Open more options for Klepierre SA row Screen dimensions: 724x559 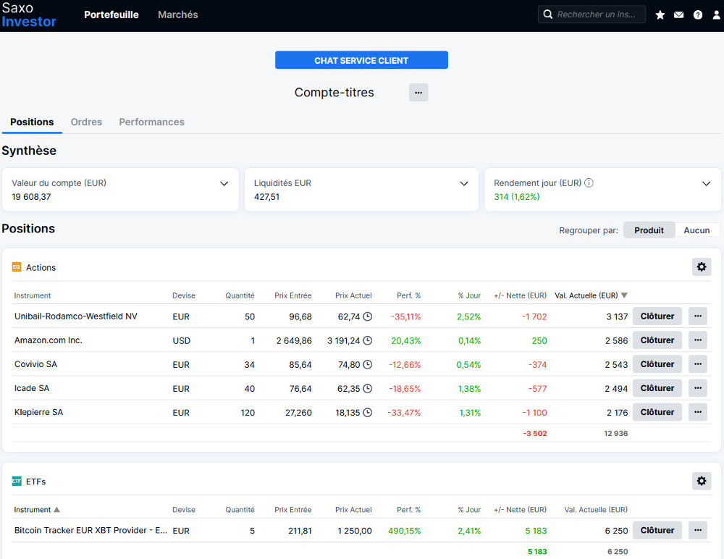click(x=698, y=413)
